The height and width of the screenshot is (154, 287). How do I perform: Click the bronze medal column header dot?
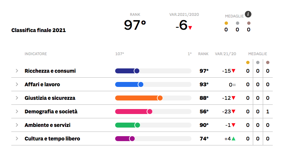click(268, 62)
